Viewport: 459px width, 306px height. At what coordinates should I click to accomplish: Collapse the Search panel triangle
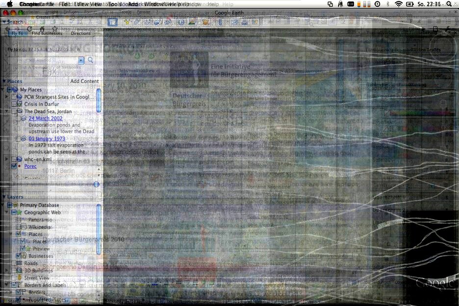point(4,22)
